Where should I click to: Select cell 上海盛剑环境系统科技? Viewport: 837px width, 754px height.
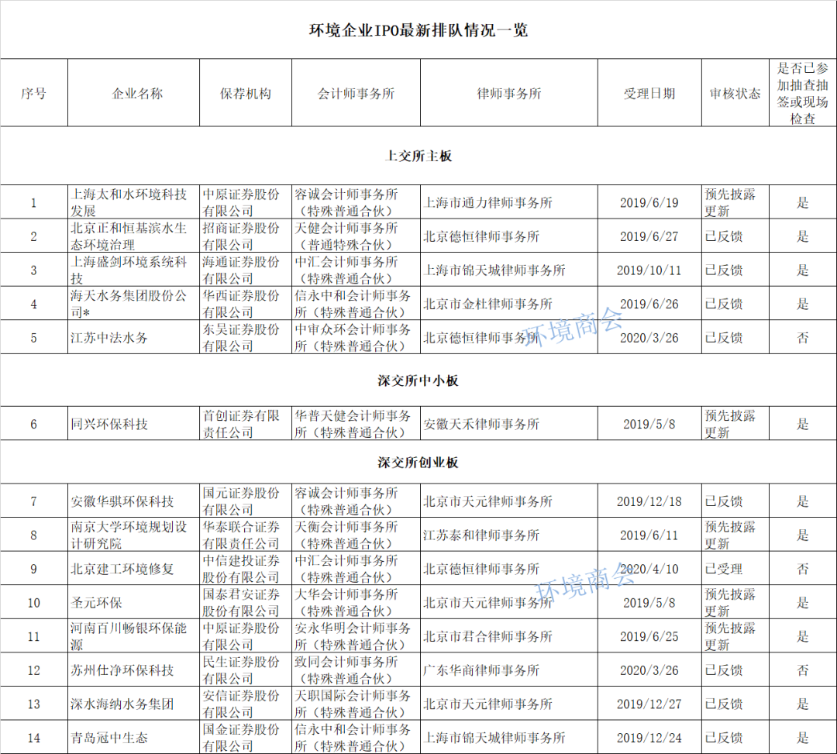(x=133, y=270)
